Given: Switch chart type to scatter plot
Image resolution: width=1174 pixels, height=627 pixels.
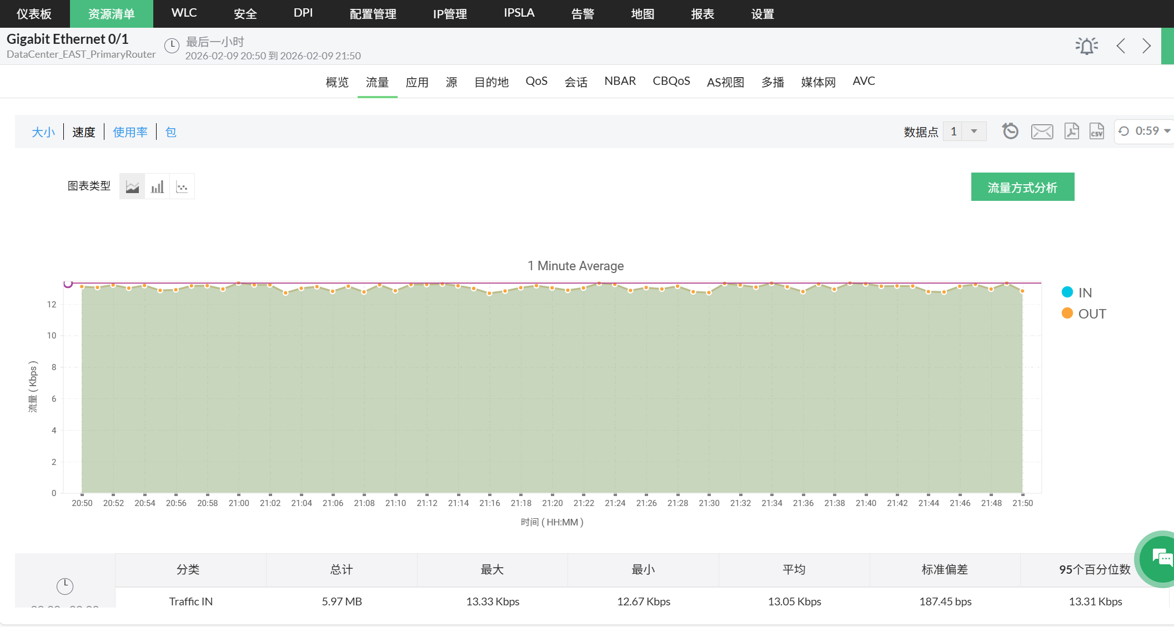Looking at the screenshot, I should 182,186.
